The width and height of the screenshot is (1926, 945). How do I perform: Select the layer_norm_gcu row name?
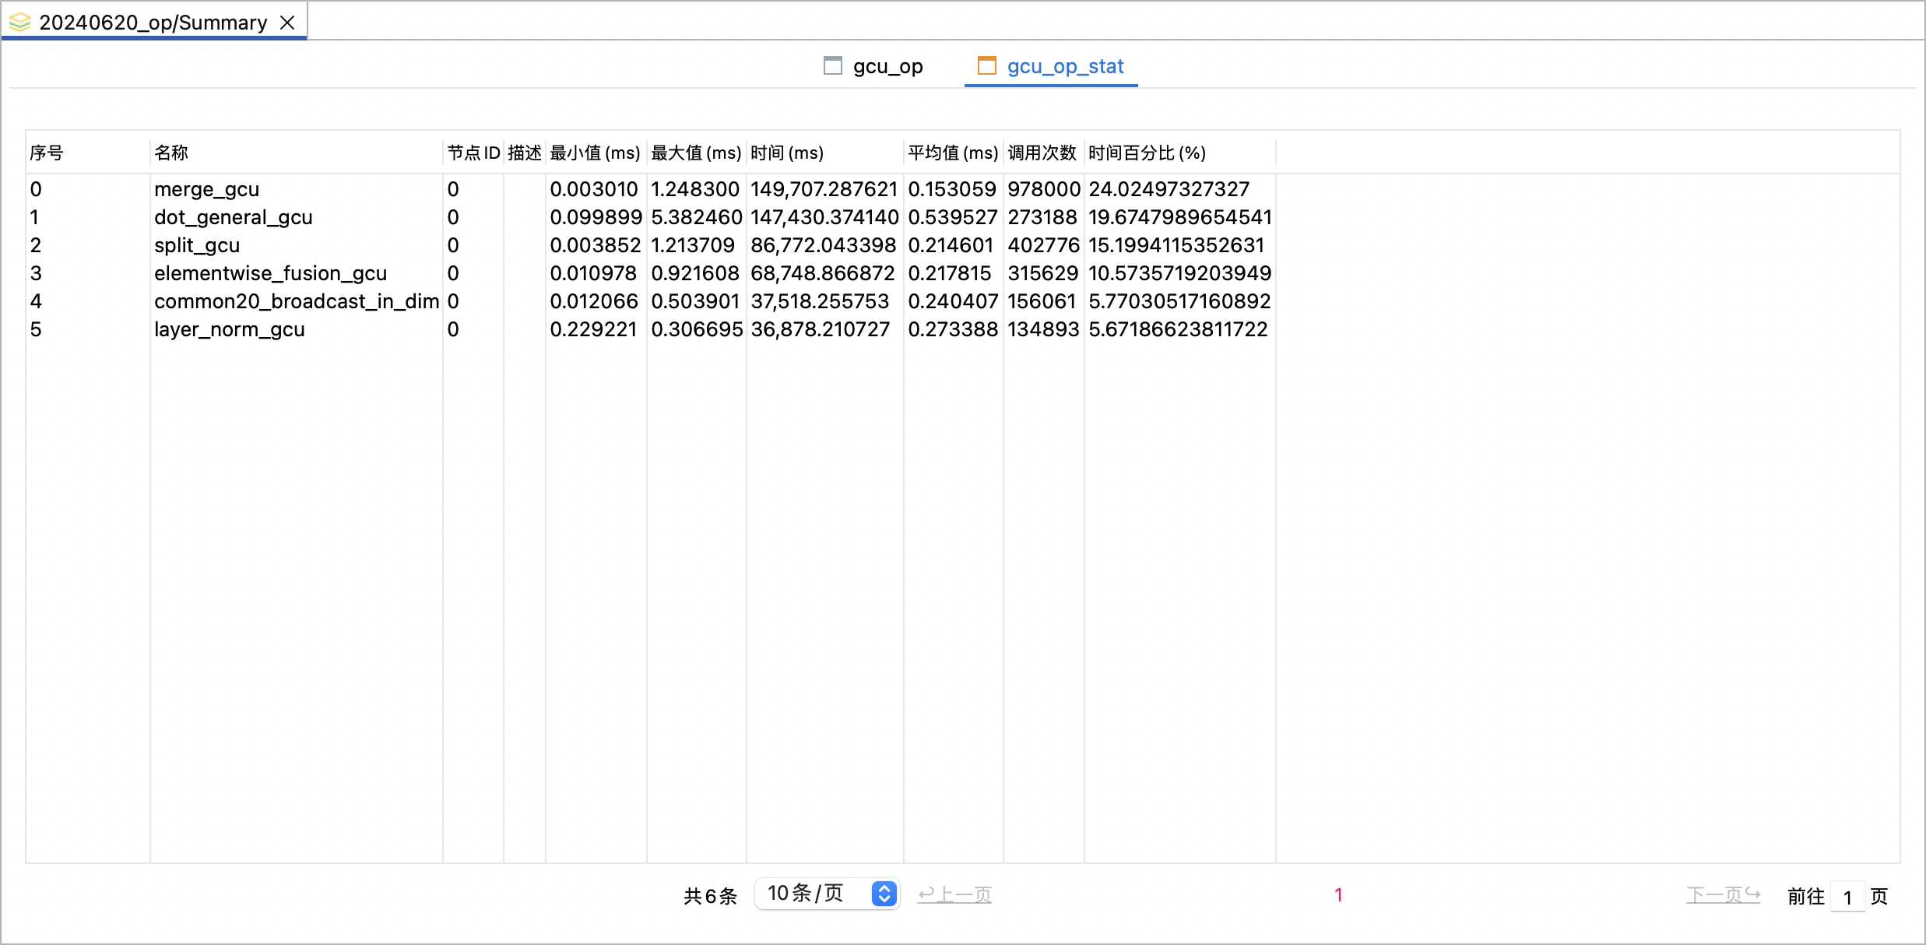click(x=230, y=329)
